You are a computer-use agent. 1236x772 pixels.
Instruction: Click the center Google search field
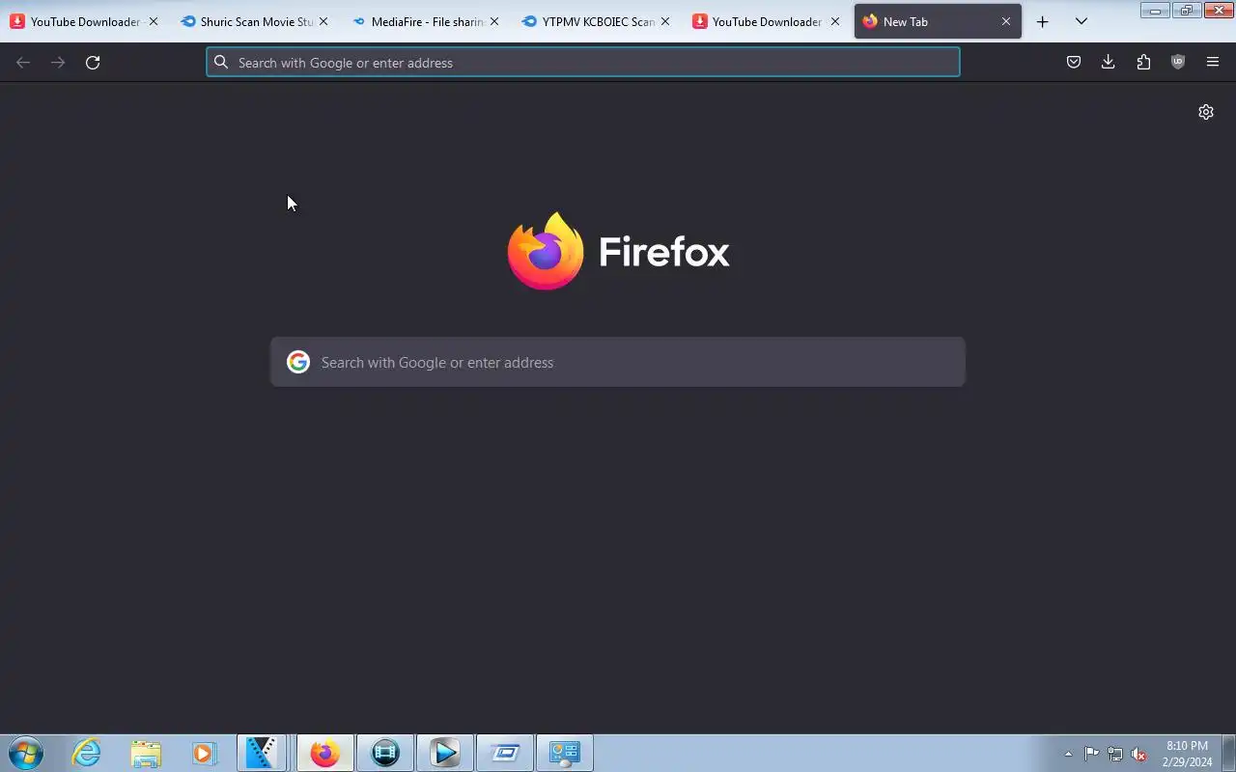click(x=618, y=362)
